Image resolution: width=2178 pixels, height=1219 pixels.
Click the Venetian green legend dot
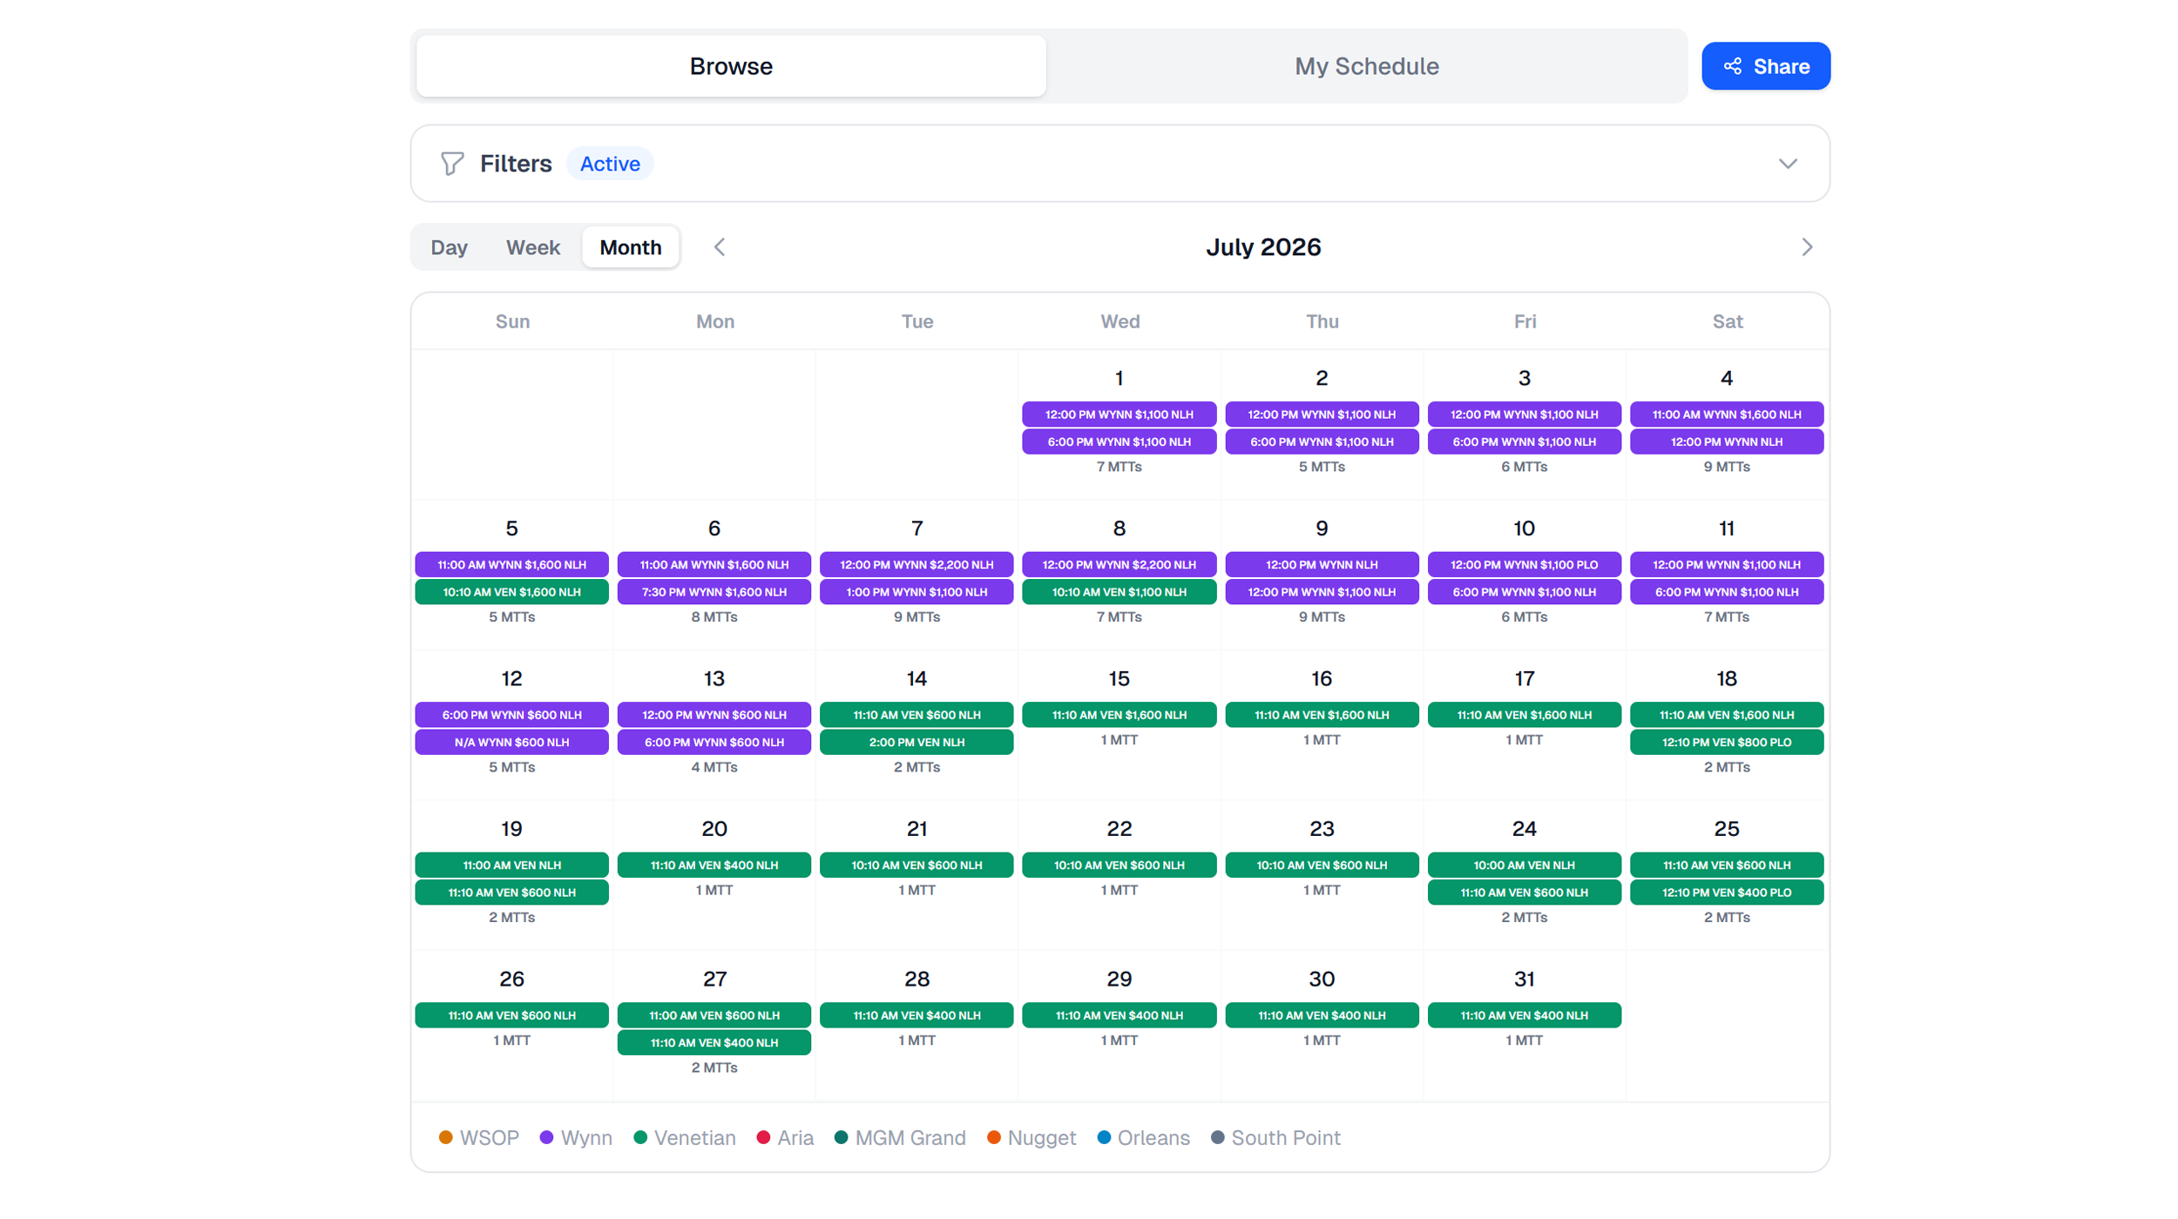coord(640,1137)
